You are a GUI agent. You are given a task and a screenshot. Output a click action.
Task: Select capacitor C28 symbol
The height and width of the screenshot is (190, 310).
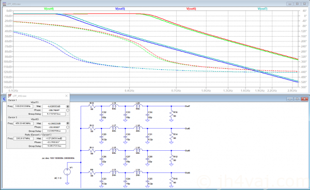click(x=147, y=159)
